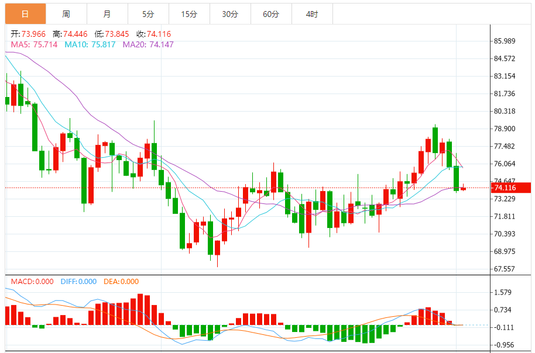Click the 低:73.845 low price value
The image size is (535, 353).
click(112, 34)
